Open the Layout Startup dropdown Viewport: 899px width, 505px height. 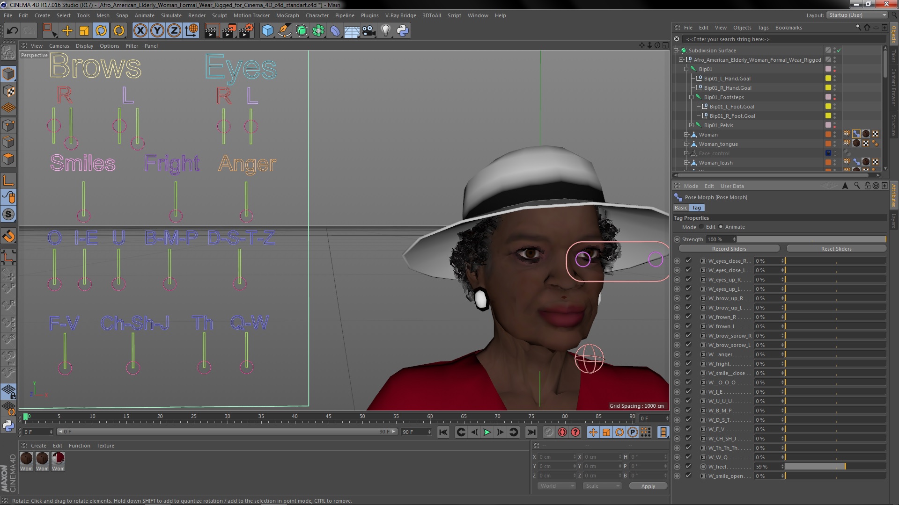click(x=857, y=15)
